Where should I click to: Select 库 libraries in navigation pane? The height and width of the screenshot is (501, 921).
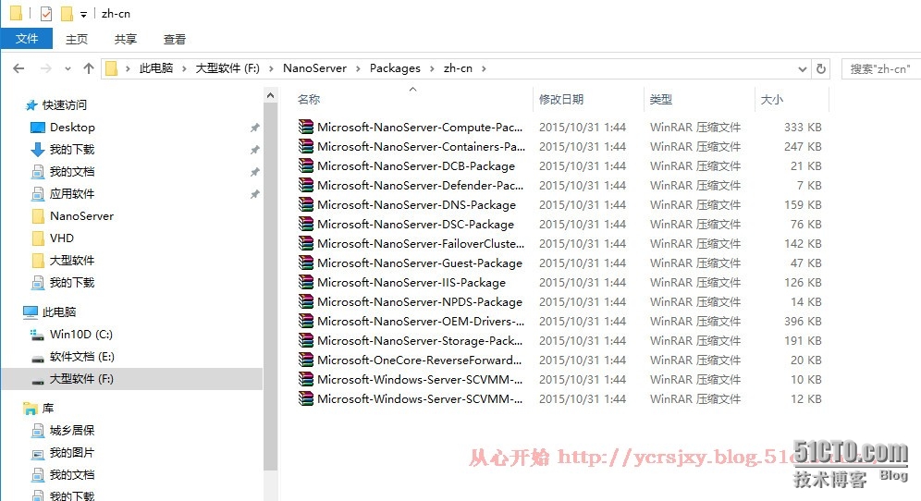coord(47,409)
